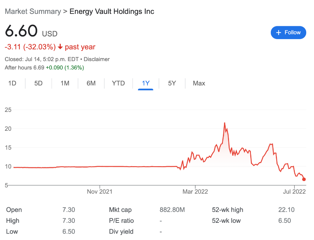
Task: Show the 1M chart range
Action: (65, 83)
